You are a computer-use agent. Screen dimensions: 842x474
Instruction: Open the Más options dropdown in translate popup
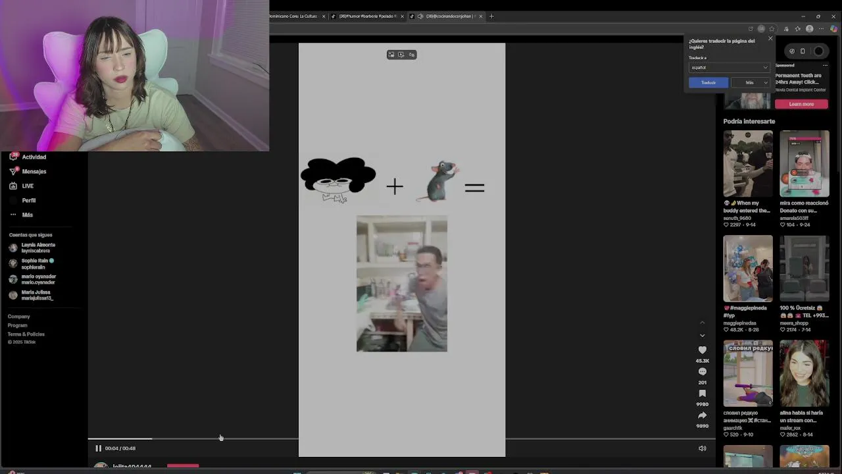pyautogui.click(x=751, y=82)
